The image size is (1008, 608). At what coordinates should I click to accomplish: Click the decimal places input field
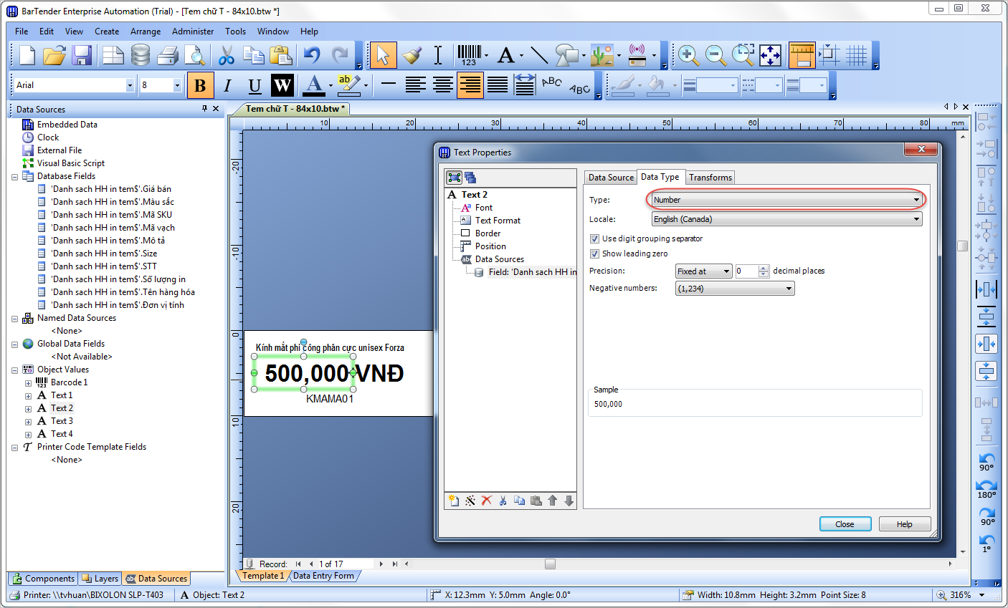746,271
